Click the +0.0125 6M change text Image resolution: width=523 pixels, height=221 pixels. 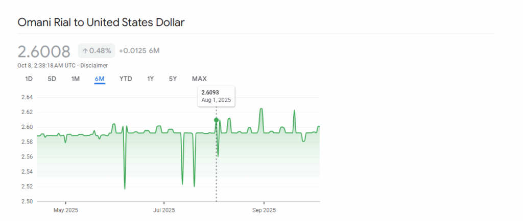(139, 50)
